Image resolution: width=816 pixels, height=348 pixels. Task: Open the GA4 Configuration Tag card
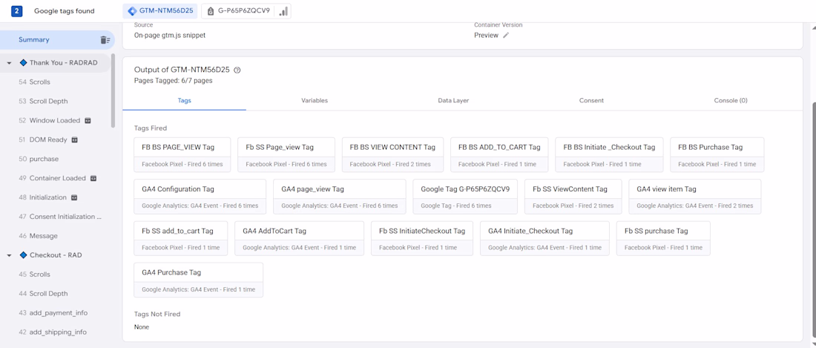[x=200, y=197]
